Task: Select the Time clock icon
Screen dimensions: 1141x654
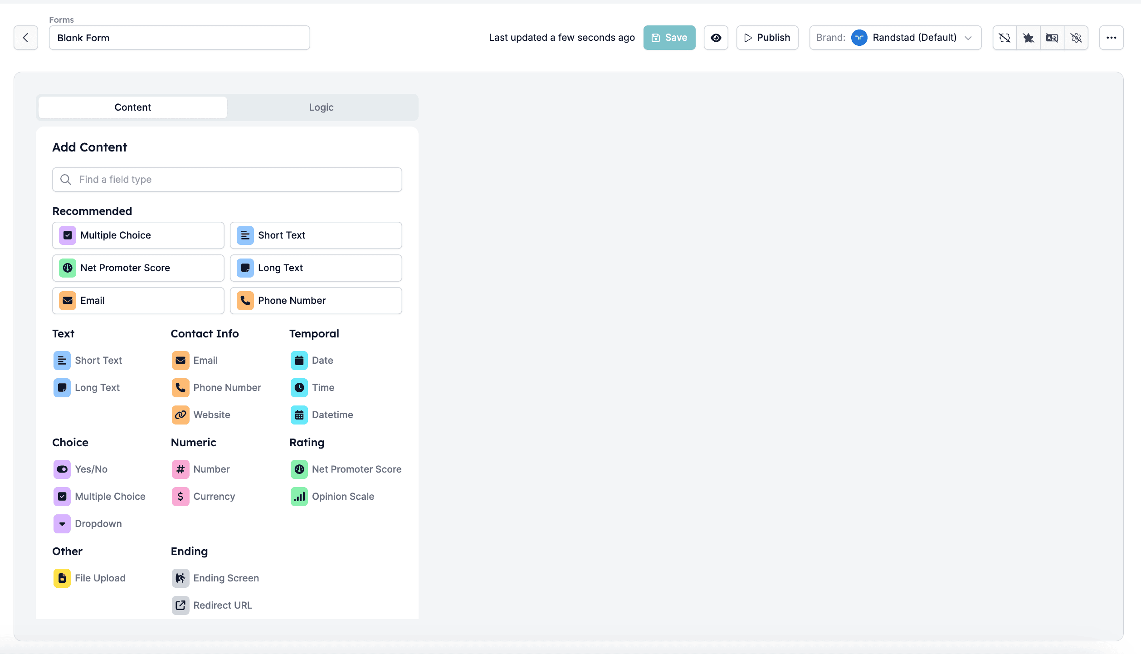Action: (299, 388)
